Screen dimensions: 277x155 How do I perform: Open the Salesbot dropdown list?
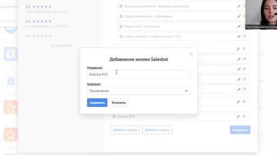click(138, 91)
